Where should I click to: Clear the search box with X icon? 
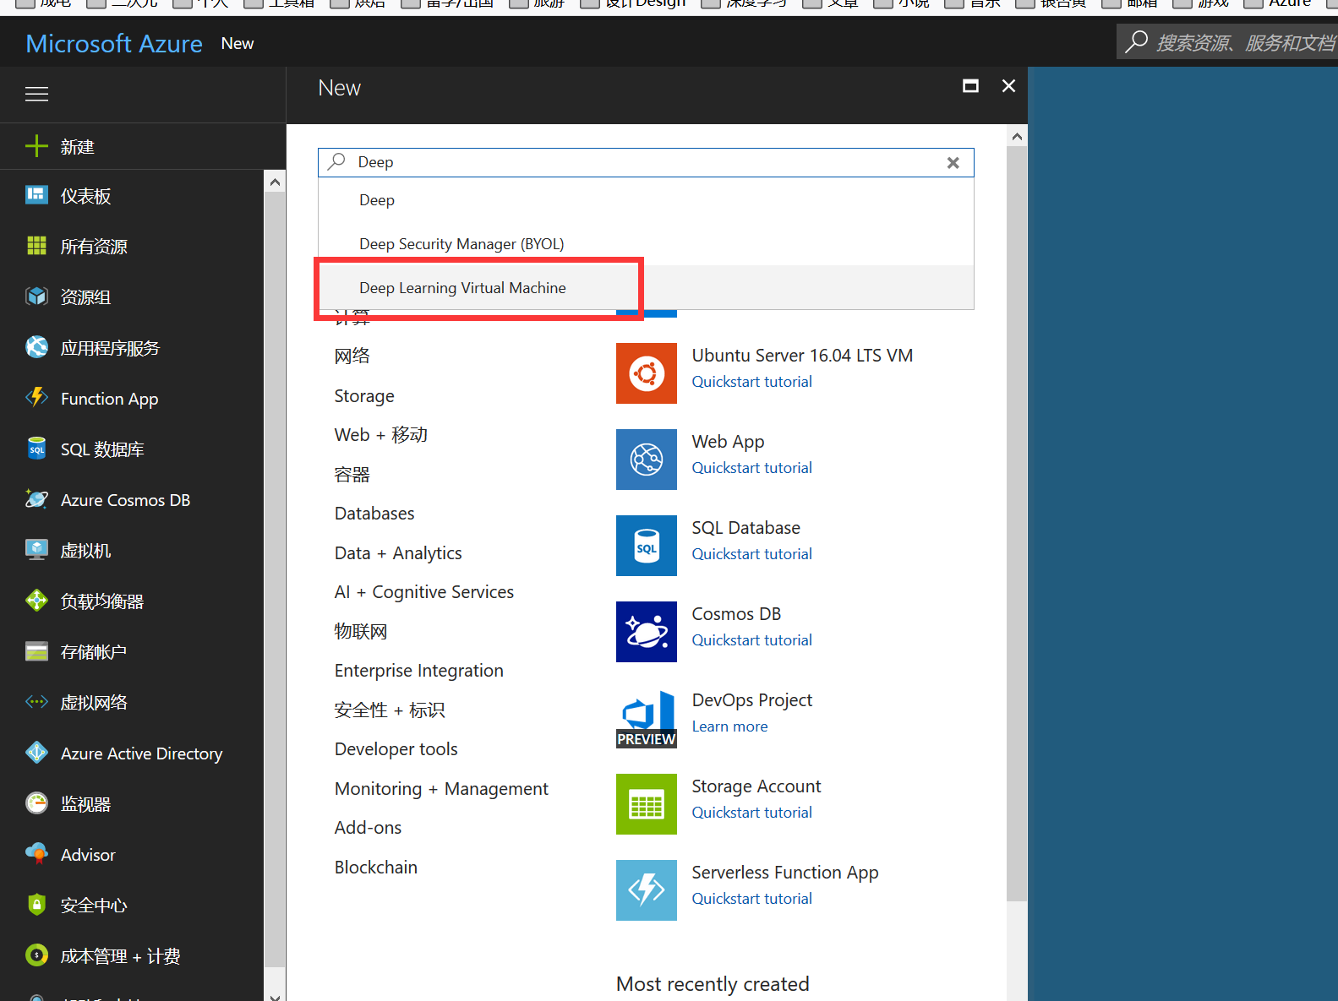[x=953, y=162]
